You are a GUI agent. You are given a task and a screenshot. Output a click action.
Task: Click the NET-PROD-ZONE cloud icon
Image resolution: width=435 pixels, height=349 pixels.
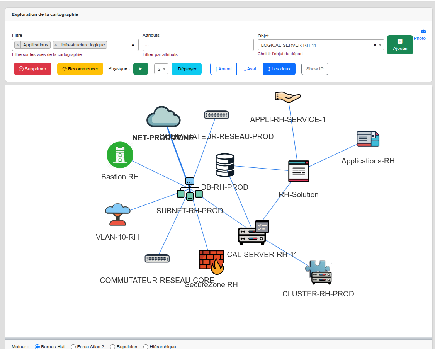click(163, 117)
